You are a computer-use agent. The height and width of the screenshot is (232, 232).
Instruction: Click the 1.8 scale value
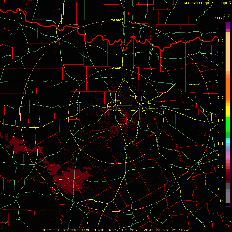[x=220, y=144]
